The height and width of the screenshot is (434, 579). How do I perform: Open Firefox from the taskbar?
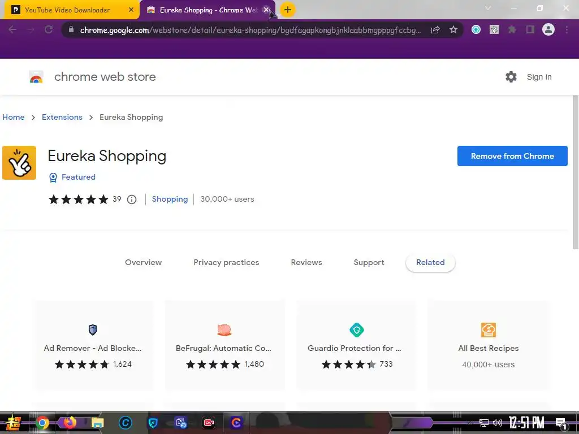70,422
